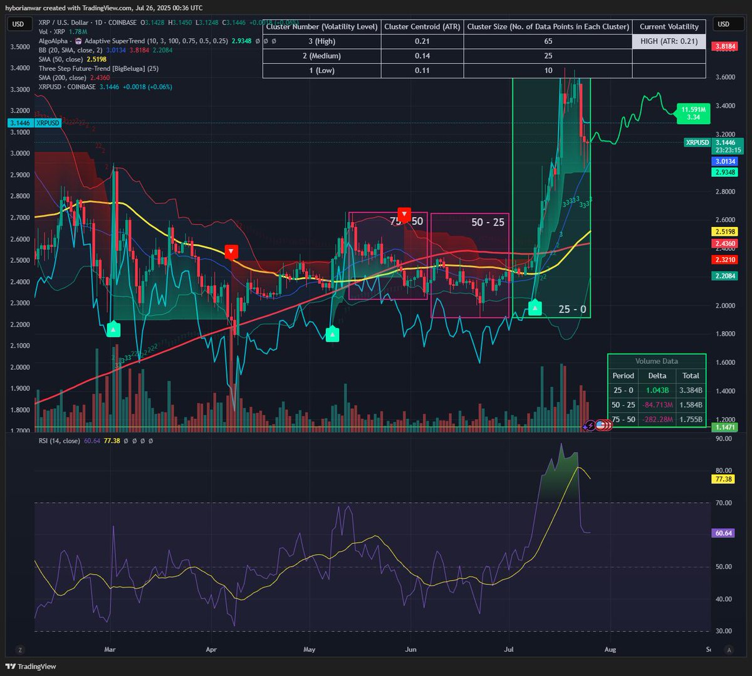The image size is (752, 676).
Task: Click the 2.2084 green price label
Action: pos(725,276)
